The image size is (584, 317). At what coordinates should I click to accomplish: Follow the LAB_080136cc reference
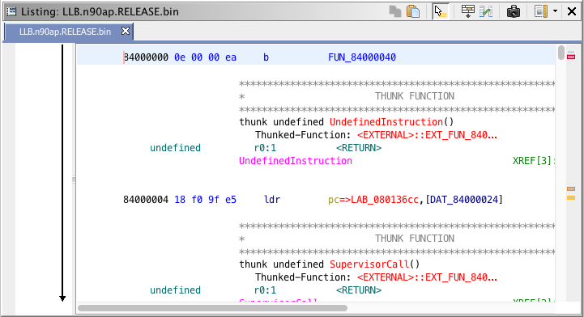pyautogui.click(x=385, y=200)
